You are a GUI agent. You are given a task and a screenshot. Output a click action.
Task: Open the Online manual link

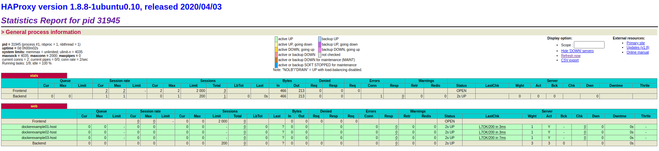(x=638, y=52)
